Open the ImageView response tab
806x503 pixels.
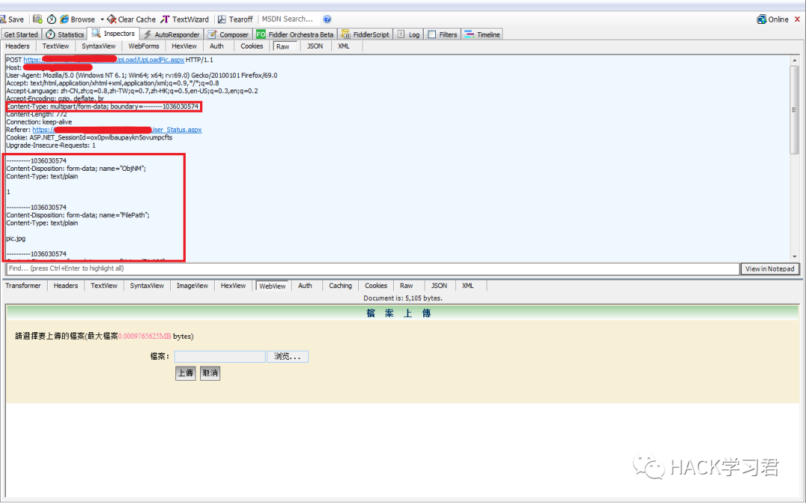[x=193, y=286]
